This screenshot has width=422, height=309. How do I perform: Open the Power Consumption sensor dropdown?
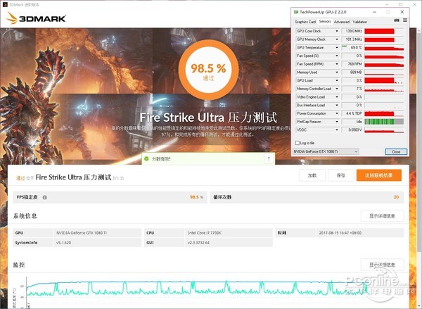pos(336,113)
